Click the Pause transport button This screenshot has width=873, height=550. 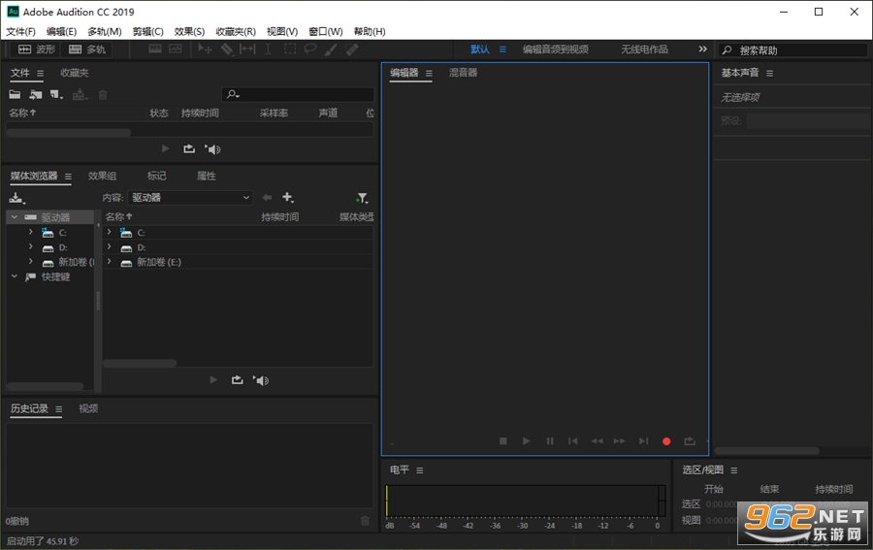pos(550,441)
